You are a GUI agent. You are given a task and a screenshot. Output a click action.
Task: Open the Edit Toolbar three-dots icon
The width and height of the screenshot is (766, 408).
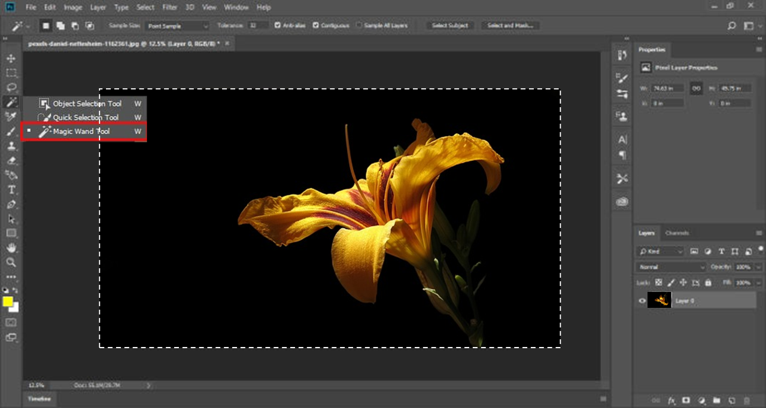coord(11,277)
